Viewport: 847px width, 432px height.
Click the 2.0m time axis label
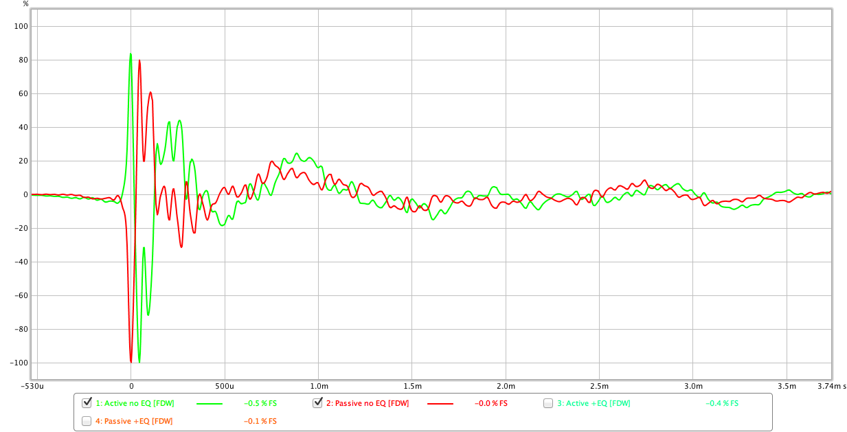[x=506, y=387]
